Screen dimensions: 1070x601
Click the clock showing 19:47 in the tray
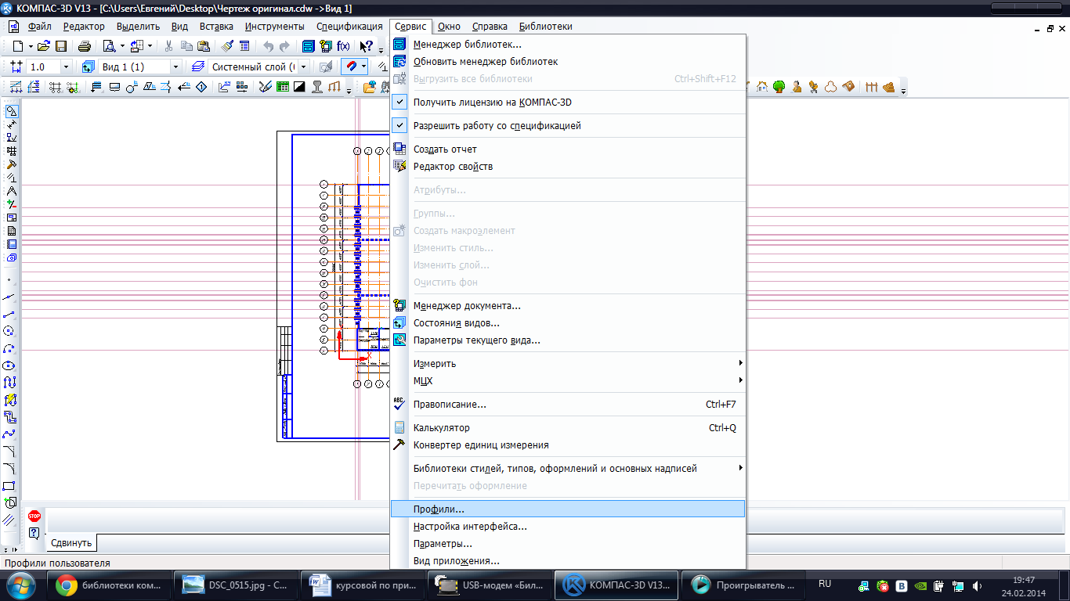tap(1024, 580)
